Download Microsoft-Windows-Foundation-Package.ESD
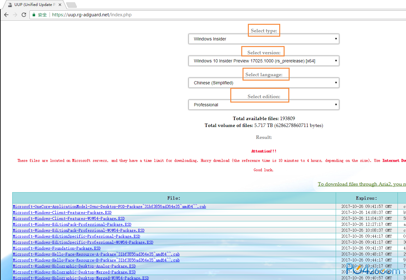Image resolution: width=406 pixels, height=280 pixels. coord(56,248)
